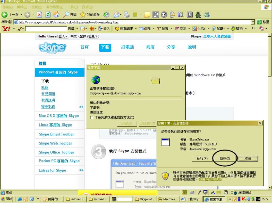This screenshot has width=272, height=204.
Task: Click the Yahoo Y! logo icon
Action: [6, 29]
